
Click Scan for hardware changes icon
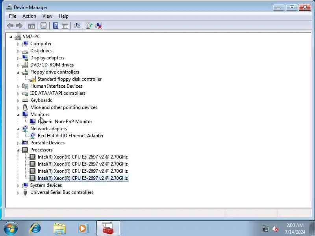[x=77, y=26]
